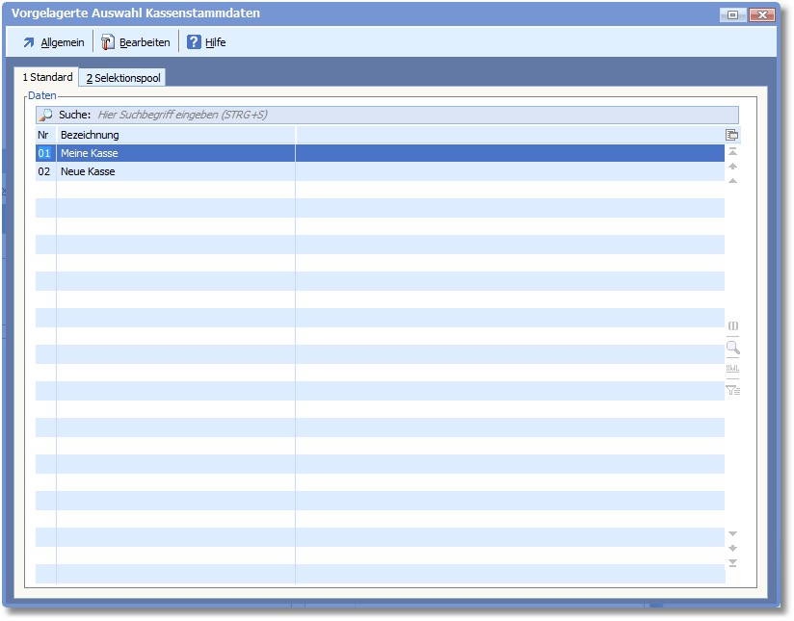Click the magnifier icon beside Suche
The width and height of the screenshot is (794, 621).
pyautogui.click(x=45, y=115)
